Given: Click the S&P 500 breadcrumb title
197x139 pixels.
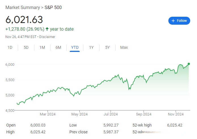Looking at the screenshot, I should point(53,7).
